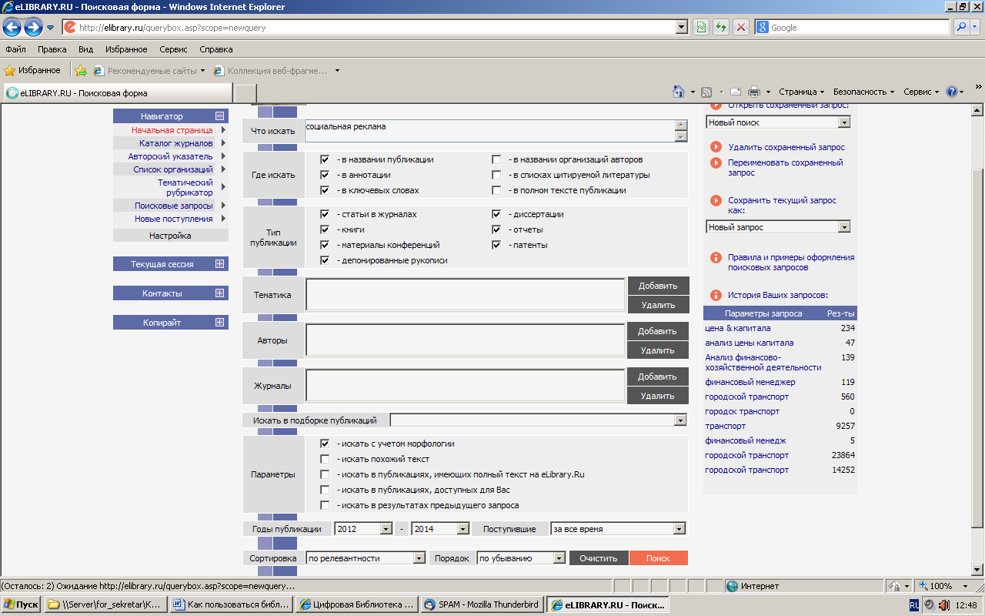
Task: Click the Home page icon
Action: (679, 91)
